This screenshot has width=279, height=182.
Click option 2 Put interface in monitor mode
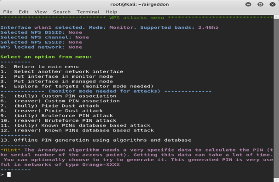[57, 76]
